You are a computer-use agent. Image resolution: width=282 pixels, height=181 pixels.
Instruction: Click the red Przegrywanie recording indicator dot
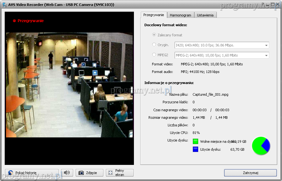(14, 21)
